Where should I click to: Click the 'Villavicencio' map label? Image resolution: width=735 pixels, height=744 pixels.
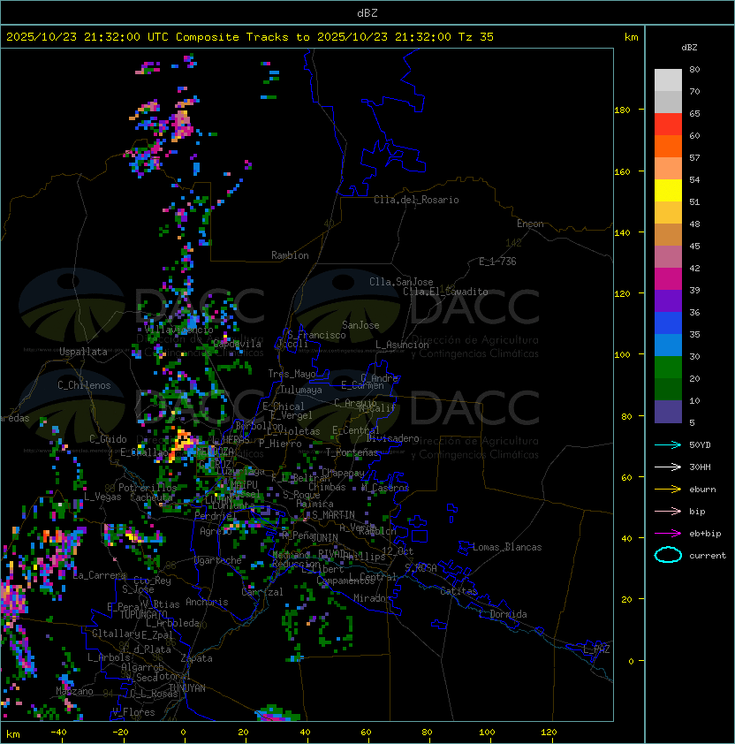pyautogui.click(x=178, y=330)
